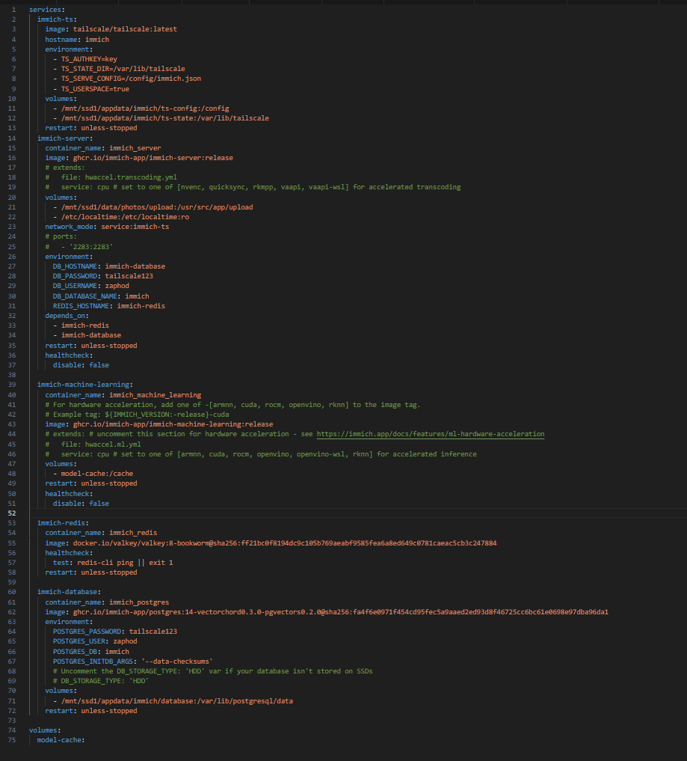Click the ts-config:/config volume path
Viewport: 687px width, 761px height.
point(145,109)
